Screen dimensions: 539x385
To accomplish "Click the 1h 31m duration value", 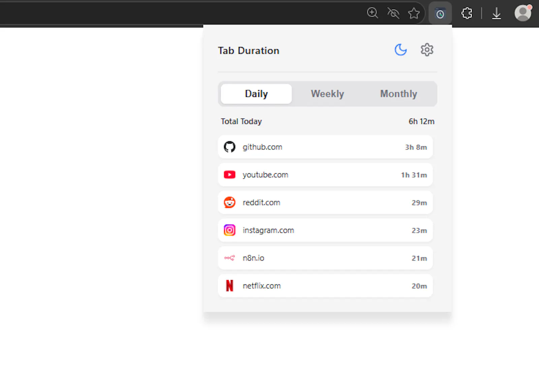I will click(414, 175).
